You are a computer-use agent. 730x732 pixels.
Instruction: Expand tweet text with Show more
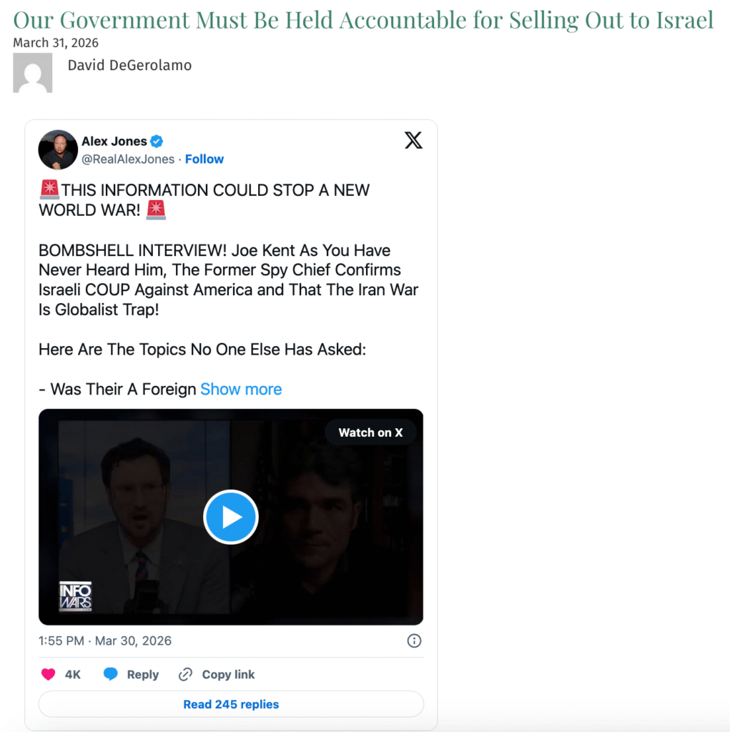tap(241, 389)
